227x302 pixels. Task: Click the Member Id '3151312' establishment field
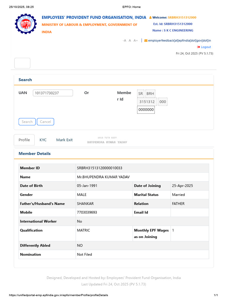(x=147, y=102)
